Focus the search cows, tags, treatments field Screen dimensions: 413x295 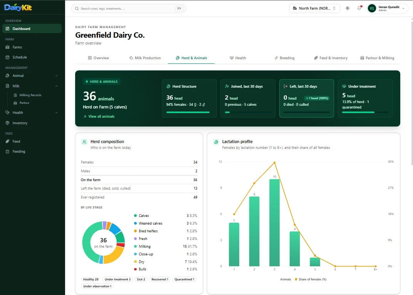(x=129, y=8)
